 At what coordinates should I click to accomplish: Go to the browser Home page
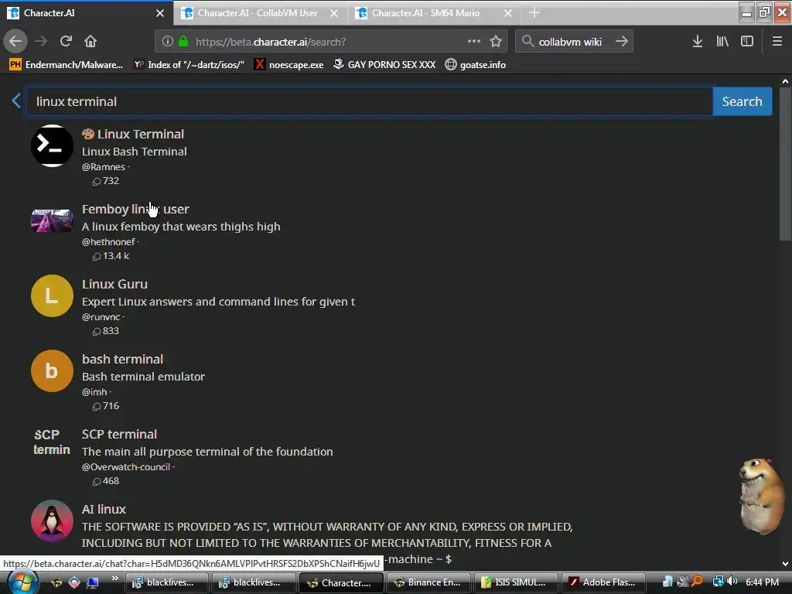[x=90, y=42]
